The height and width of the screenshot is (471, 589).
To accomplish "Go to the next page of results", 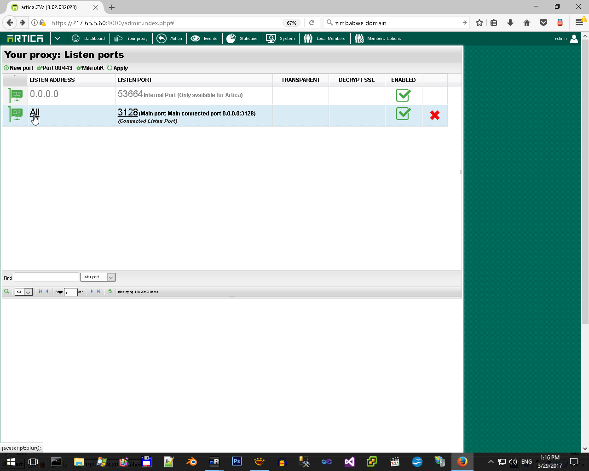I will (x=92, y=292).
